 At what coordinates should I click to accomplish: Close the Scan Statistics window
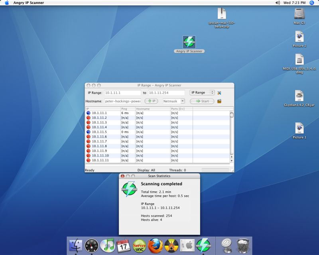pyautogui.click(x=122, y=176)
